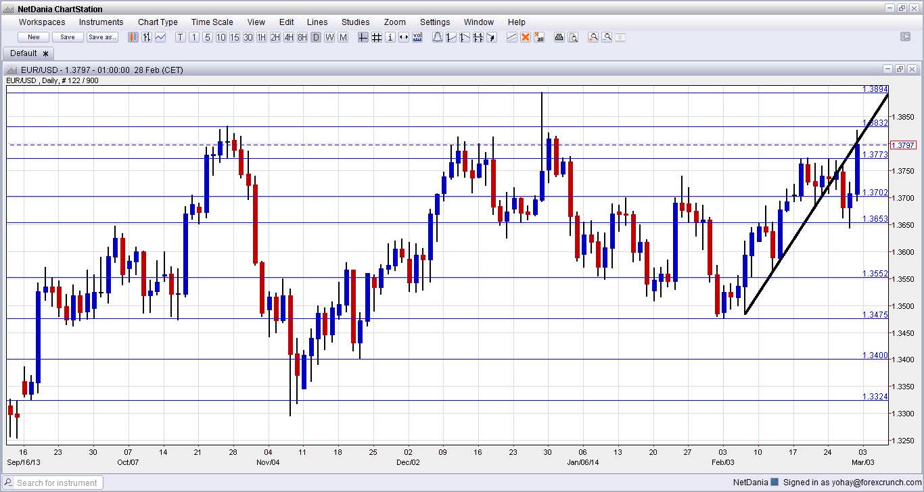The width and height of the screenshot is (924, 492).
Task: Switch to OHLC bar chart type
Action: [146, 37]
